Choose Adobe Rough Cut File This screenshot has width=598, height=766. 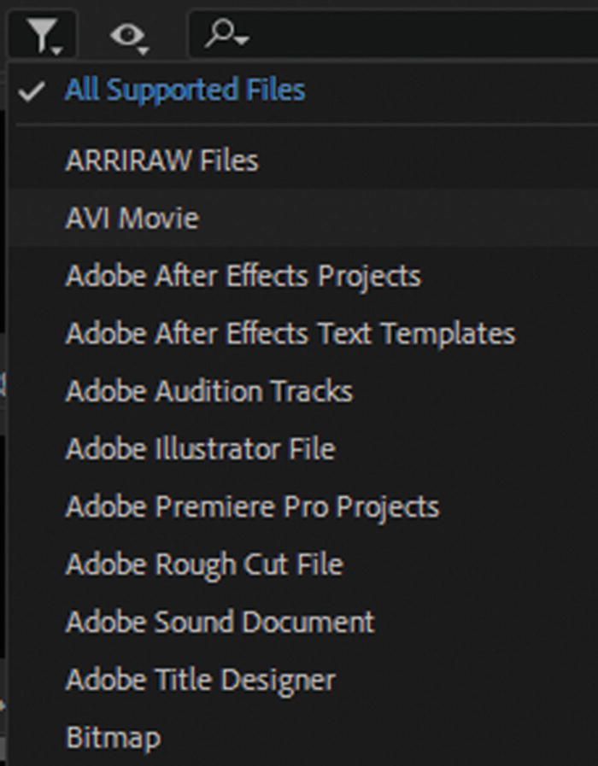tap(204, 564)
